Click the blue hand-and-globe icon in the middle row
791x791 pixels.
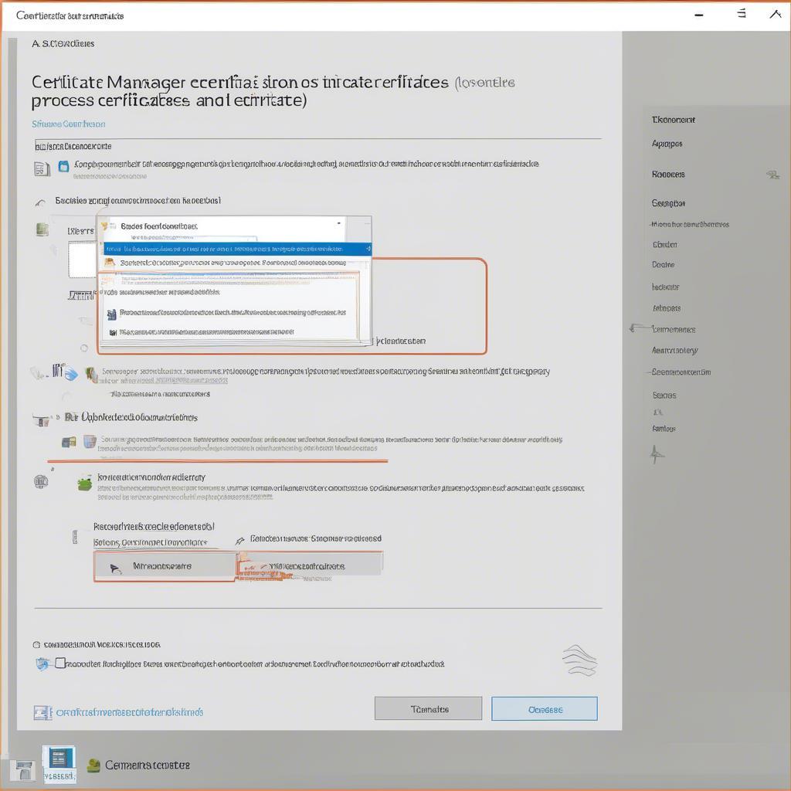(x=70, y=374)
